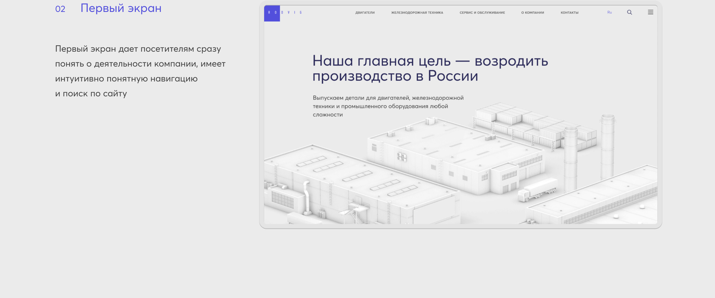The width and height of the screenshot is (715, 298).
Task: Click the magnifier glass next to Ru
Action: 629,12
